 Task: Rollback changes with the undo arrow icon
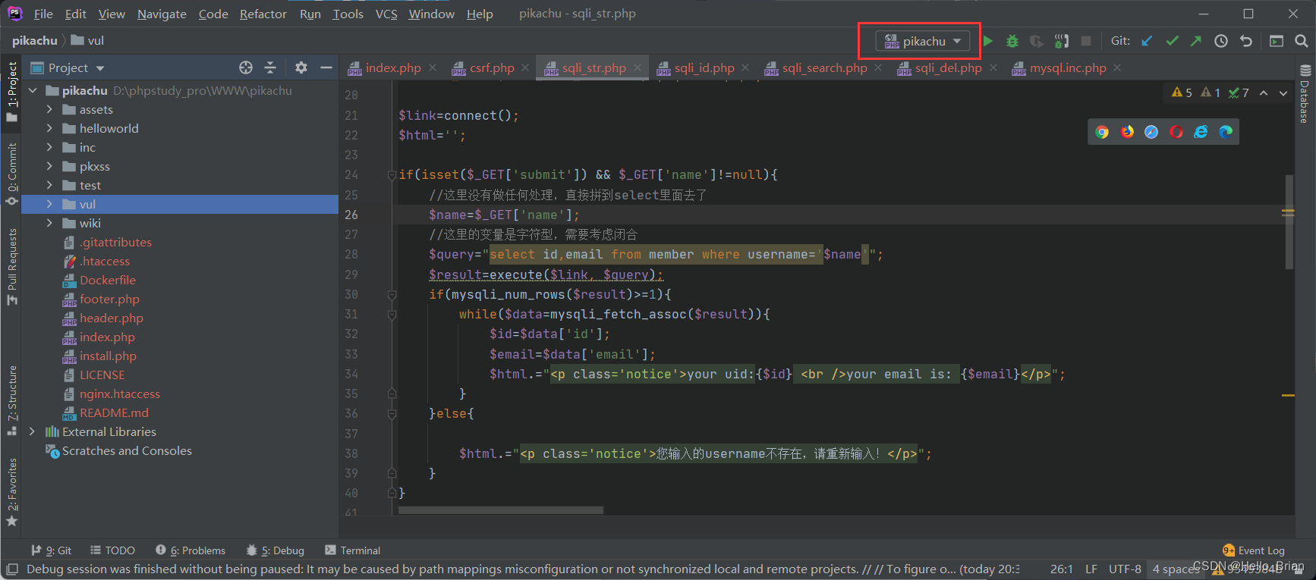tap(1245, 41)
